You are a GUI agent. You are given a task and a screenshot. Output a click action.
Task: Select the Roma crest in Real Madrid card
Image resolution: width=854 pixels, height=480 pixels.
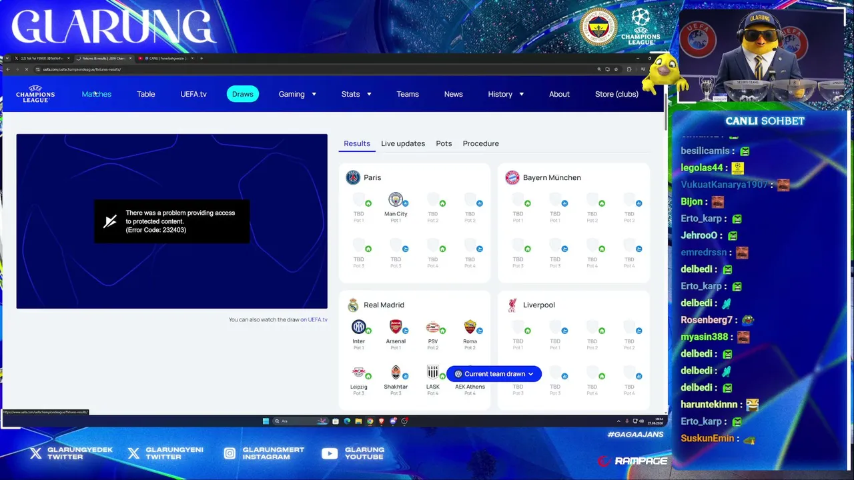coord(470,327)
